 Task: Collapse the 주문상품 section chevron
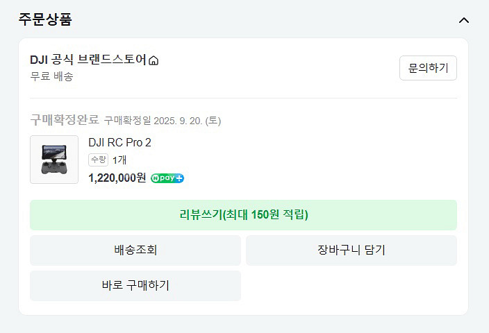(x=464, y=20)
